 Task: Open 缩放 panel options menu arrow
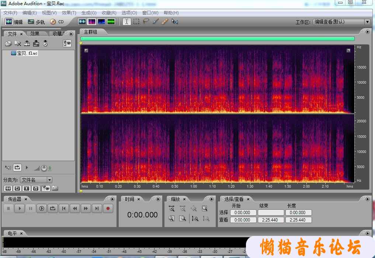pyautogui.click(x=211, y=199)
